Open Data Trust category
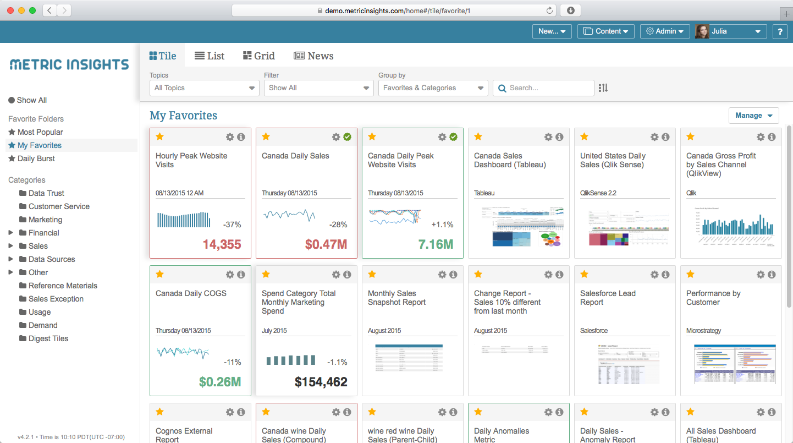 coord(42,193)
